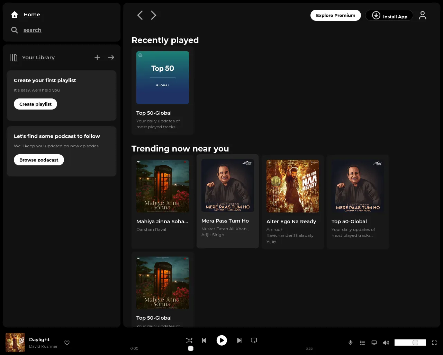
Task: Click the Your Library stacked-books icon
Action: (13, 58)
